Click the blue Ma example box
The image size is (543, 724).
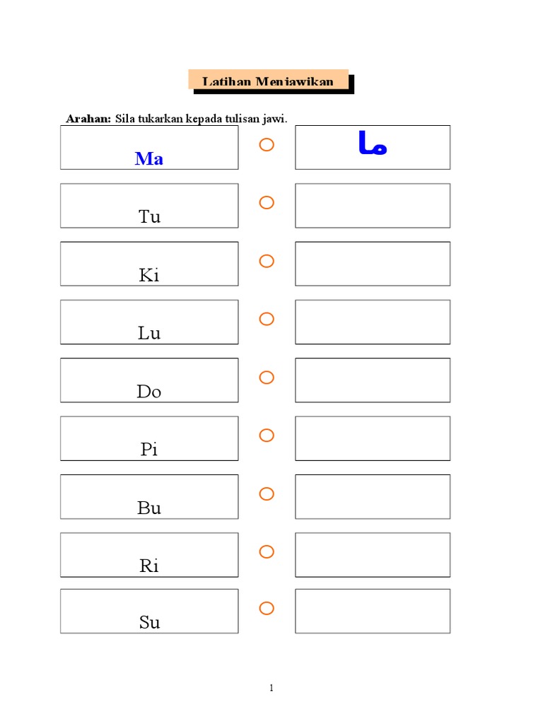click(x=149, y=148)
